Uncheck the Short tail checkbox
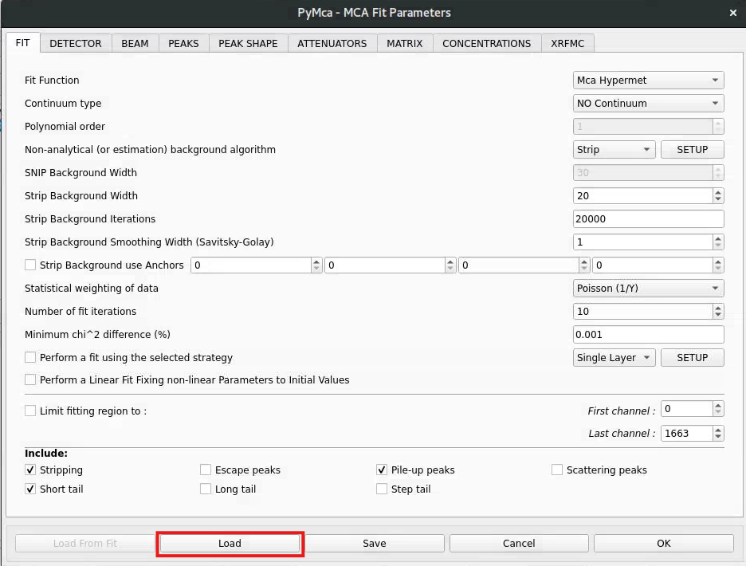746x566 pixels. click(x=30, y=489)
